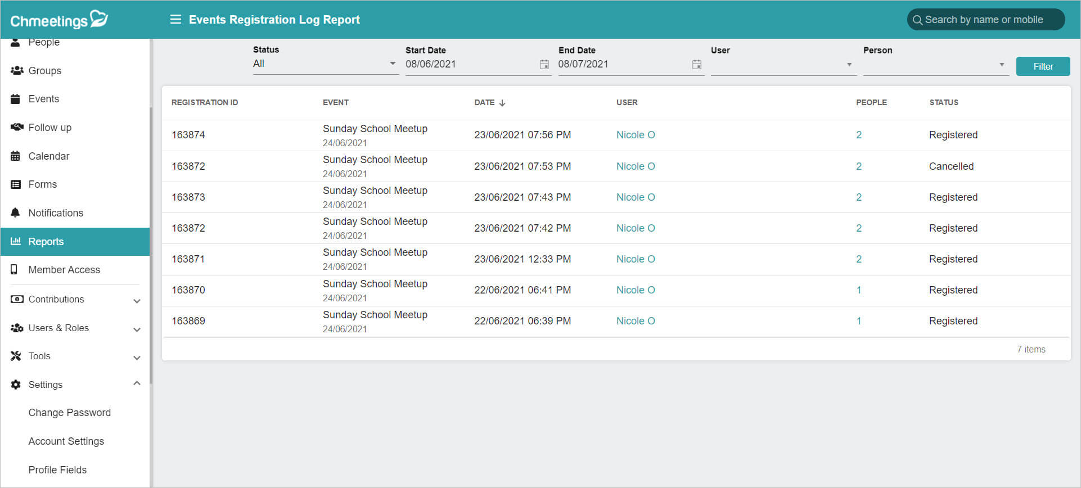Expand the Contributions menu chevron
This screenshot has height=488, width=1081.
pyautogui.click(x=137, y=301)
